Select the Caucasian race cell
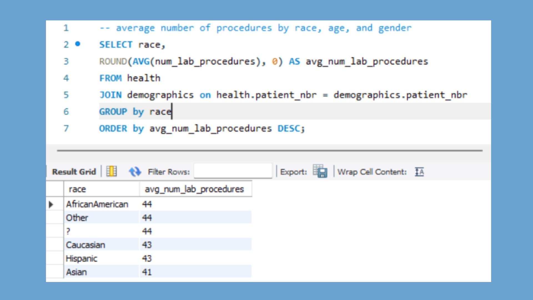This screenshot has width=533, height=300. click(86, 245)
